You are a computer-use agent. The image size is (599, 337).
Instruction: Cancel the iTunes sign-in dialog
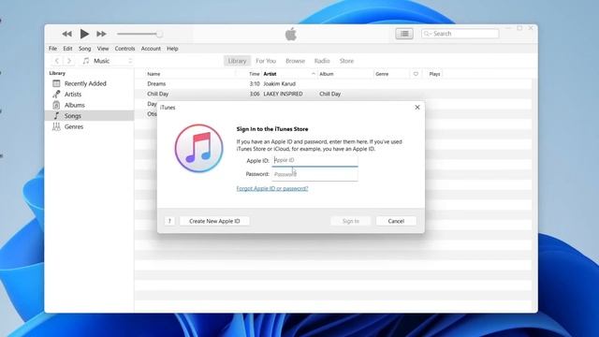point(396,221)
